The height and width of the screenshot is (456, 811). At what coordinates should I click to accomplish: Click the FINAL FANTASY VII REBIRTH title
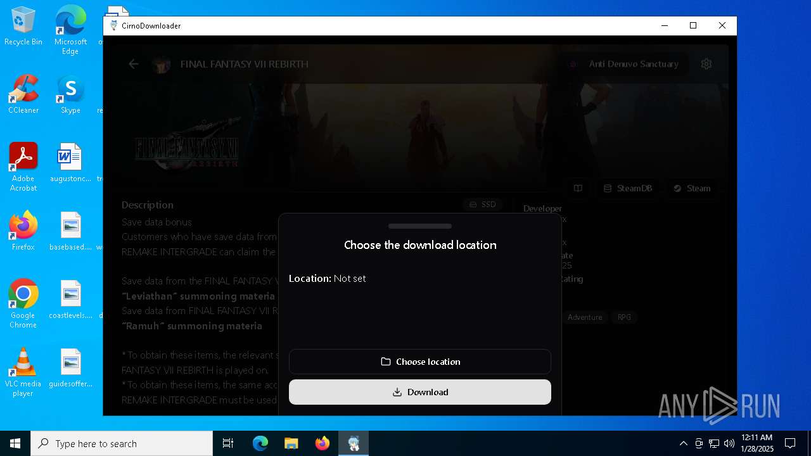point(245,64)
